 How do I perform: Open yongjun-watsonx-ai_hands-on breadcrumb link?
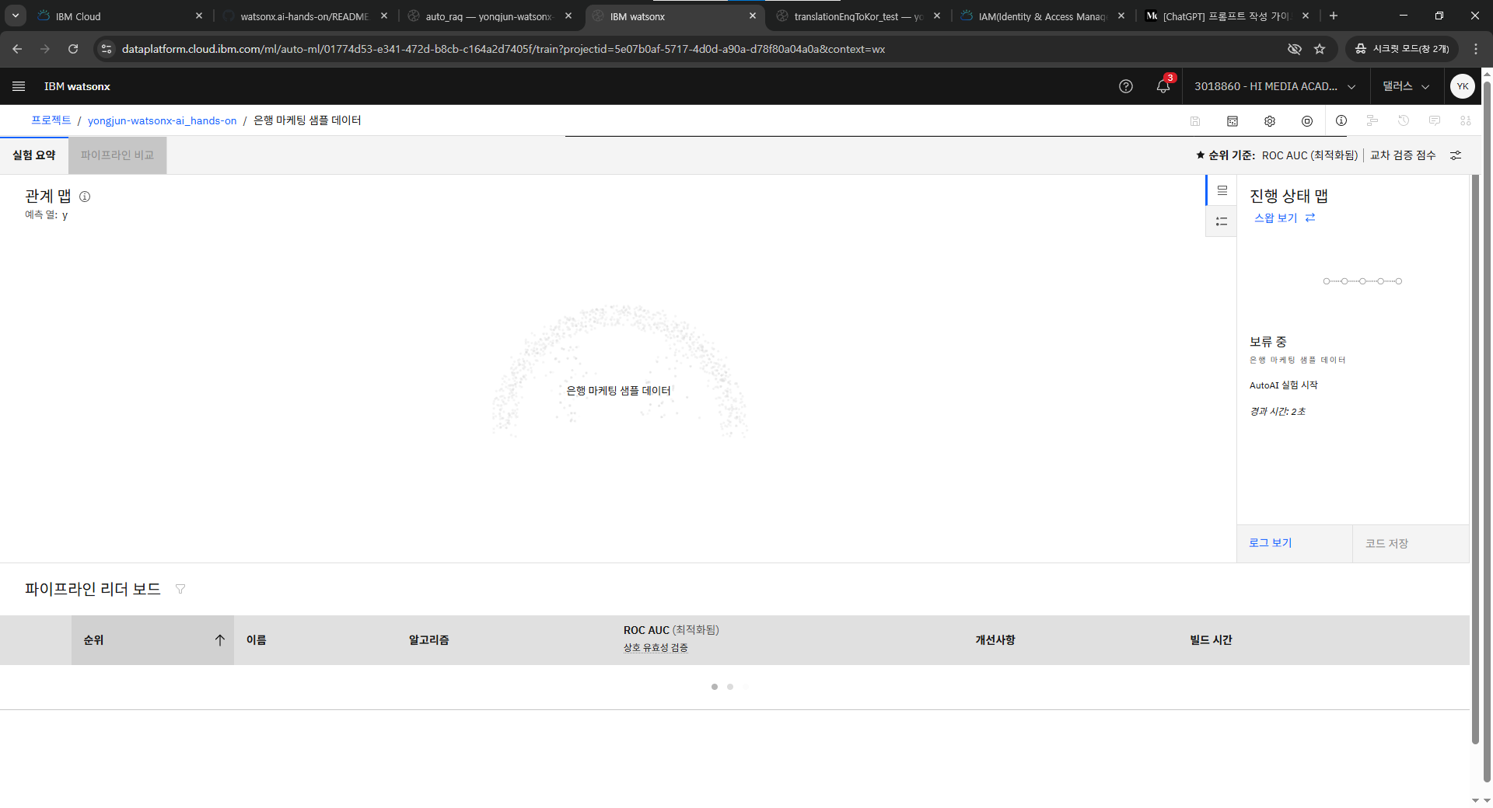click(x=162, y=121)
